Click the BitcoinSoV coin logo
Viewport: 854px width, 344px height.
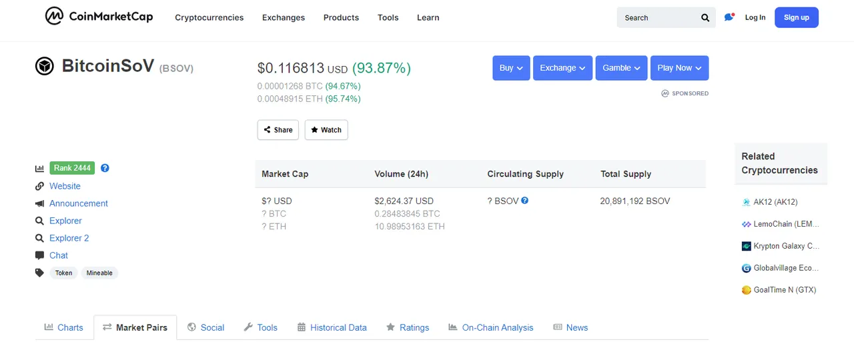[x=45, y=66]
